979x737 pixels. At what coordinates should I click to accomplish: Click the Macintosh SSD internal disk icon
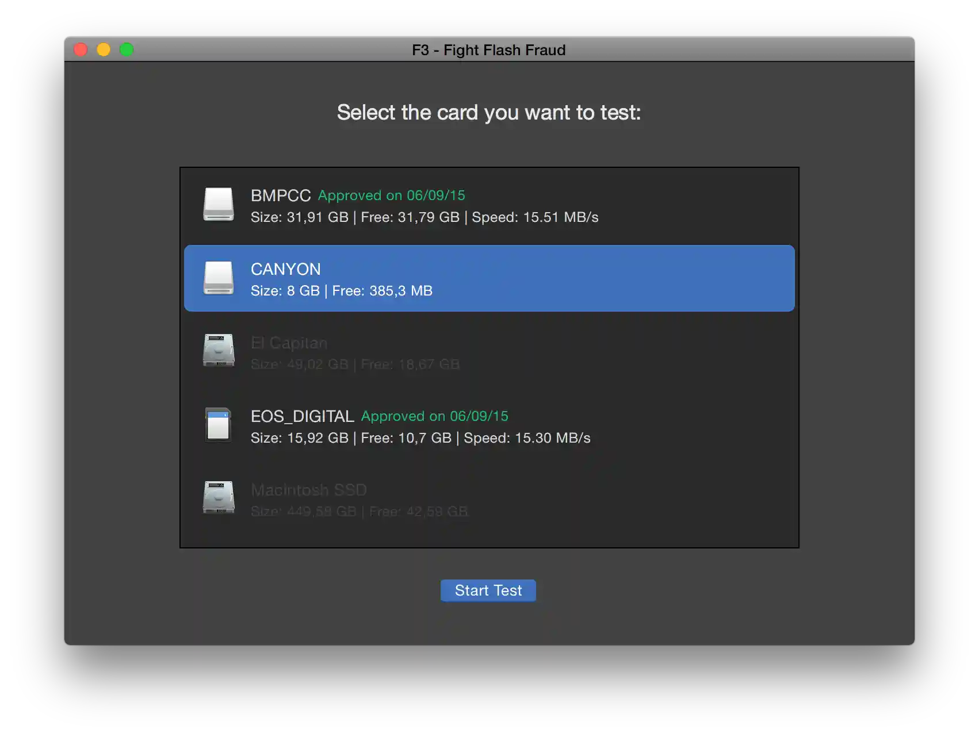pyautogui.click(x=219, y=498)
